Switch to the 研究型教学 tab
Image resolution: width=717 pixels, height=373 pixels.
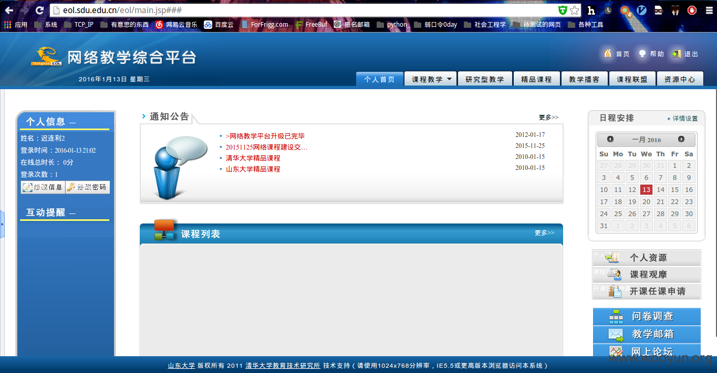click(x=484, y=79)
